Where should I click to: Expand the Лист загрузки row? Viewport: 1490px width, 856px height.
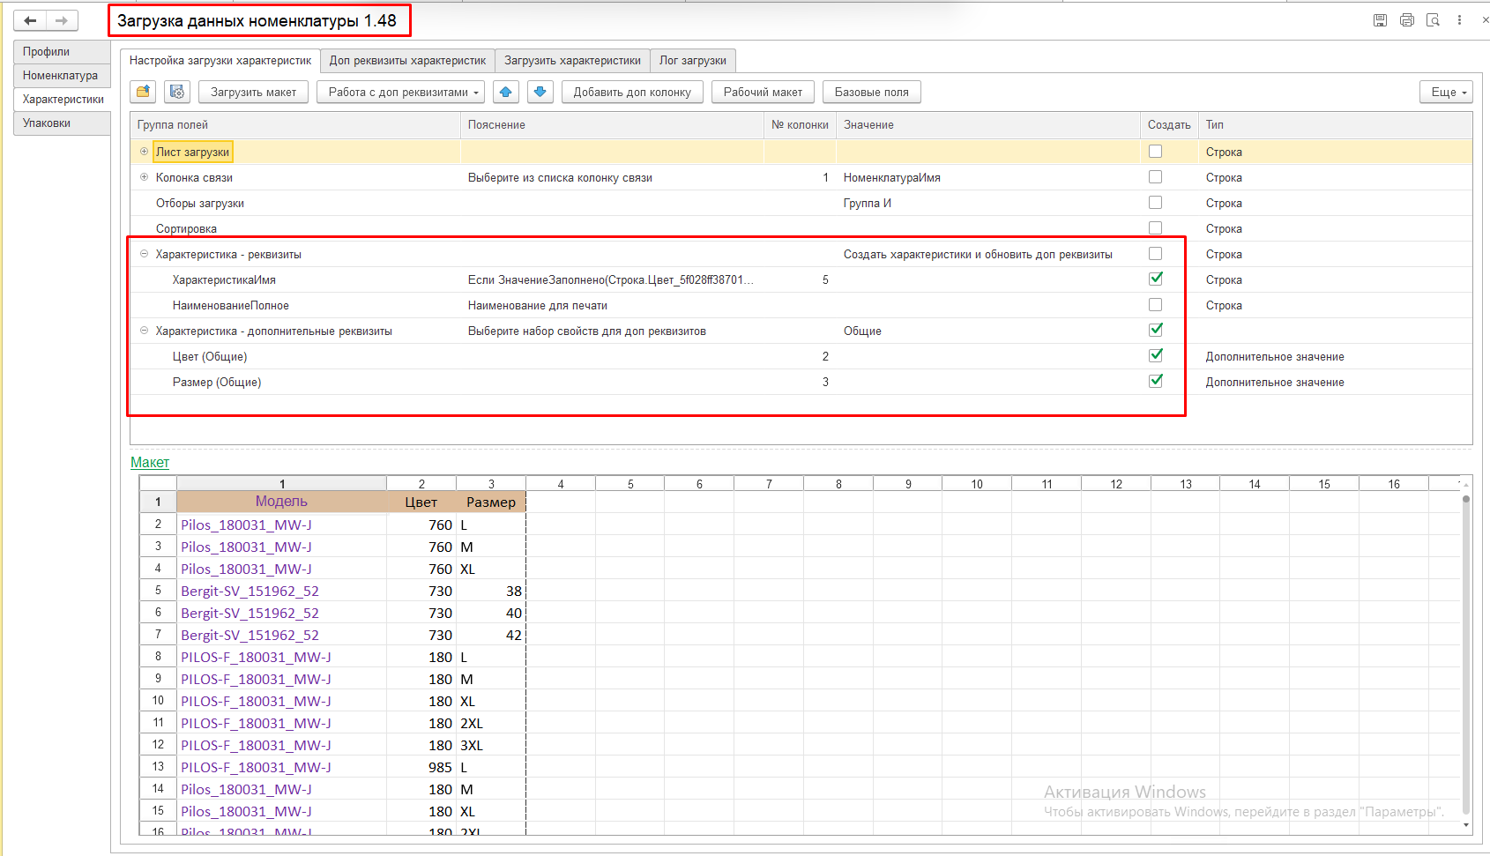(x=144, y=152)
